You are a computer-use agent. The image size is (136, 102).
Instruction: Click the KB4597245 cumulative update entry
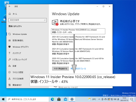pyautogui.click(x=78, y=51)
